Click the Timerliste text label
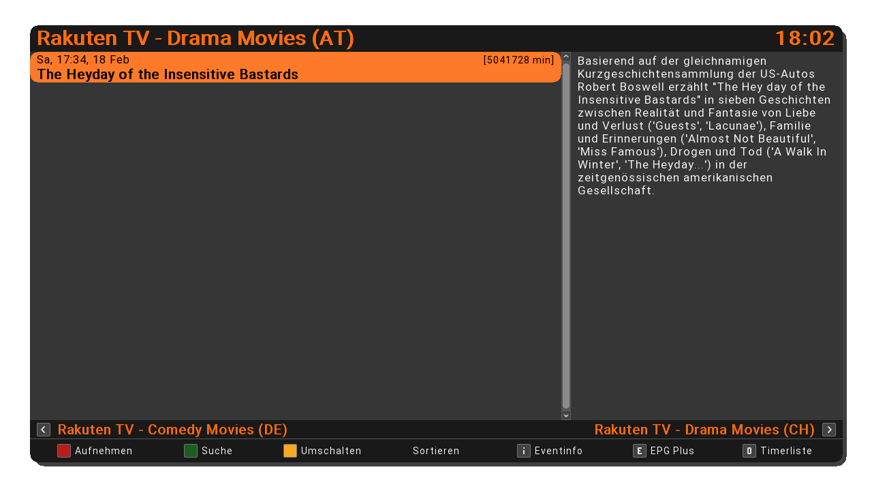Viewport: 872px width, 491px height. (x=786, y=451)
